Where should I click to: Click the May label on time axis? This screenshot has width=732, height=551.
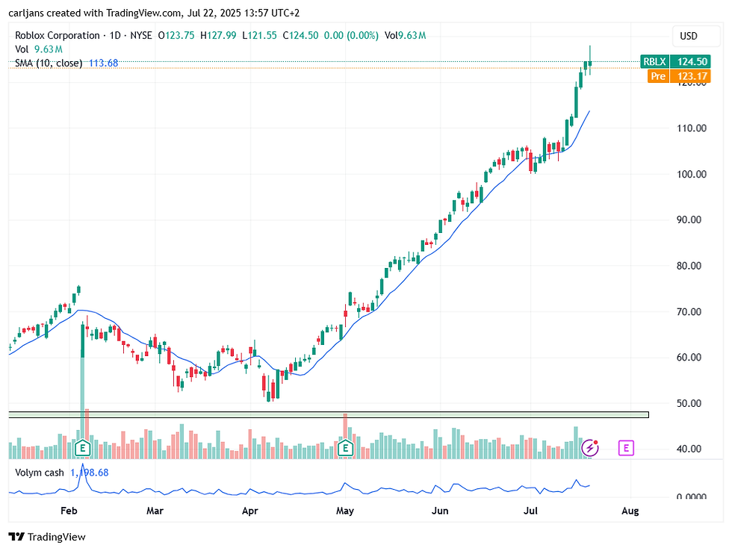[345, 511]
